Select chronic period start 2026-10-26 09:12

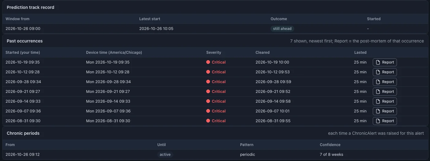23,155
